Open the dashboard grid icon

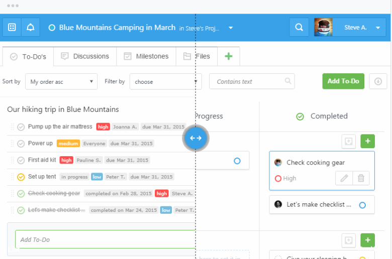pyautogui.click(x=12, y=27)
